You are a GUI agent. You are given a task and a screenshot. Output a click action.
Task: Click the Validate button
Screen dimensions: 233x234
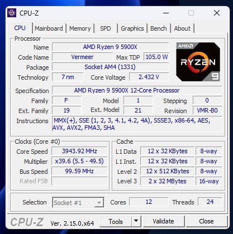pos(163,221)
